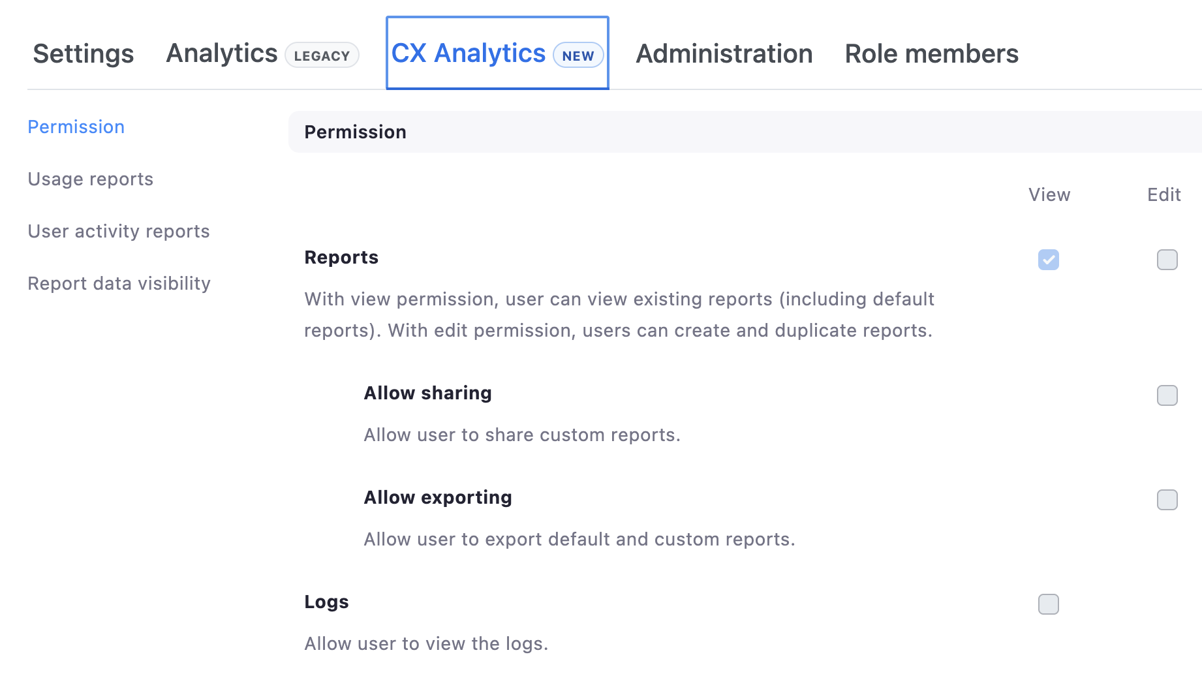Select Permission in the sidebar
Image resolution: width=1202 pixels, height=676 pixels.
pyautogui.click(x=76, y=127)
